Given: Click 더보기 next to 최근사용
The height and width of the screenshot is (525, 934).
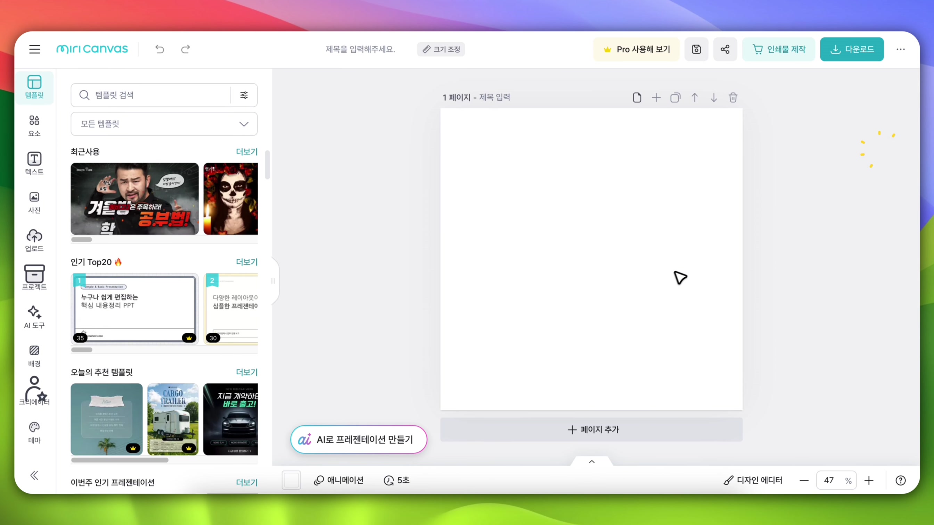Looking at the screenshot, I should click(247, 151).
